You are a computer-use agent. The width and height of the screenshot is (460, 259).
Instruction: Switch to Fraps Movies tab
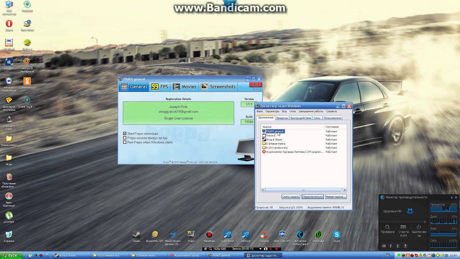pos(184,87)
